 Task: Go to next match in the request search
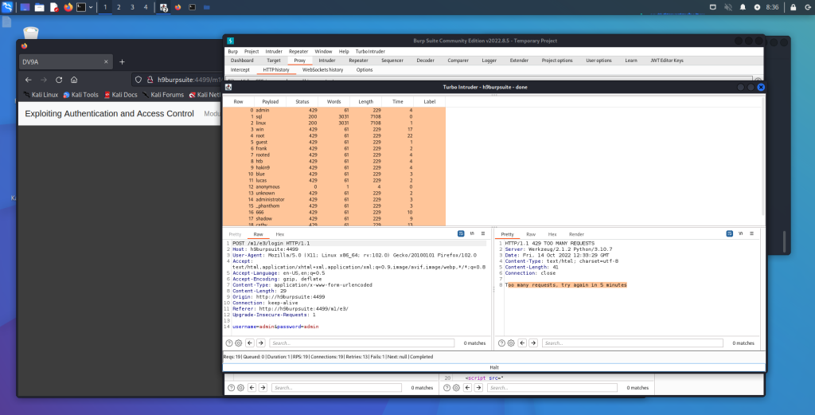[x=261, y=343]
